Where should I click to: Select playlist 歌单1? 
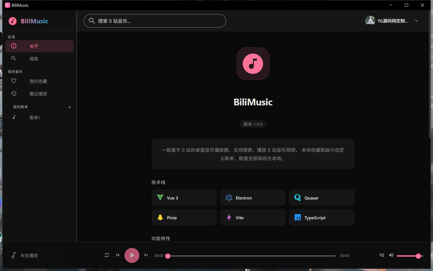(x=35, y=118)
